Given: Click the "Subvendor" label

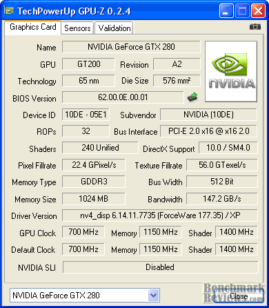Looking at the screenshot, I should tap(138, 115).
